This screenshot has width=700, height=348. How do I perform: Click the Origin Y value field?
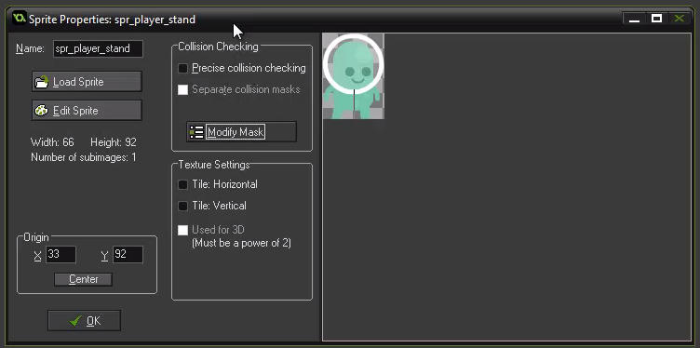tap(128, 255)
